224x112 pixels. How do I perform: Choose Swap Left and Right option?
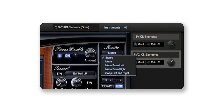(117, 73)
